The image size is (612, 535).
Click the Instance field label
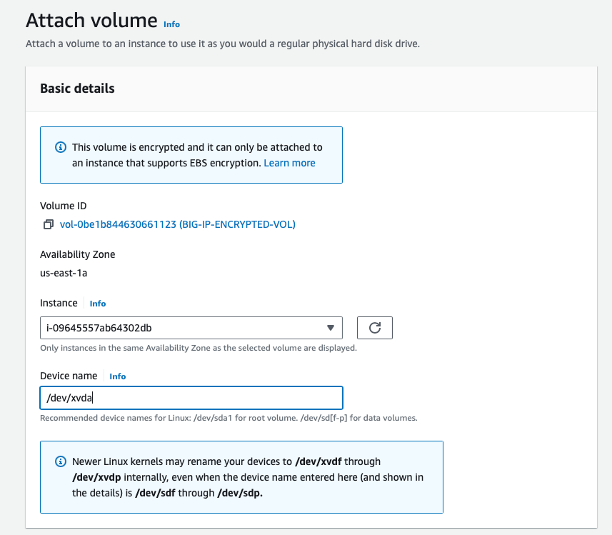pyautogui.click(x=59, y=303)
